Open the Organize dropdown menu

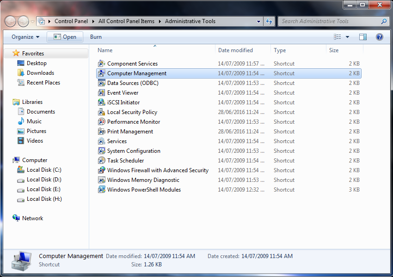tap(25, 37)
